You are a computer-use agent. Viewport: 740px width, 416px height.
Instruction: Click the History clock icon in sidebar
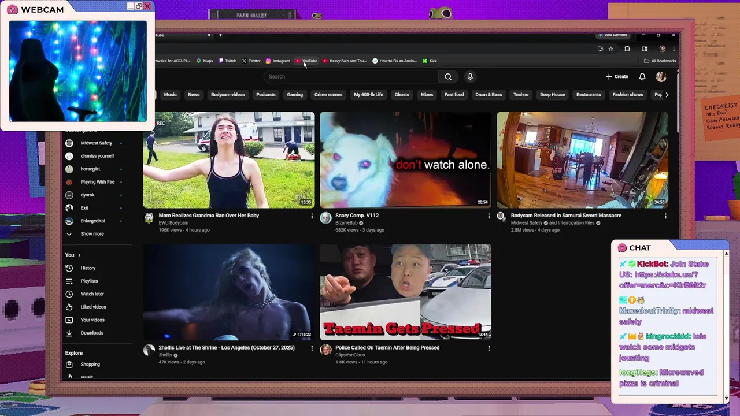pyautogui.click(x=69, y=268)
